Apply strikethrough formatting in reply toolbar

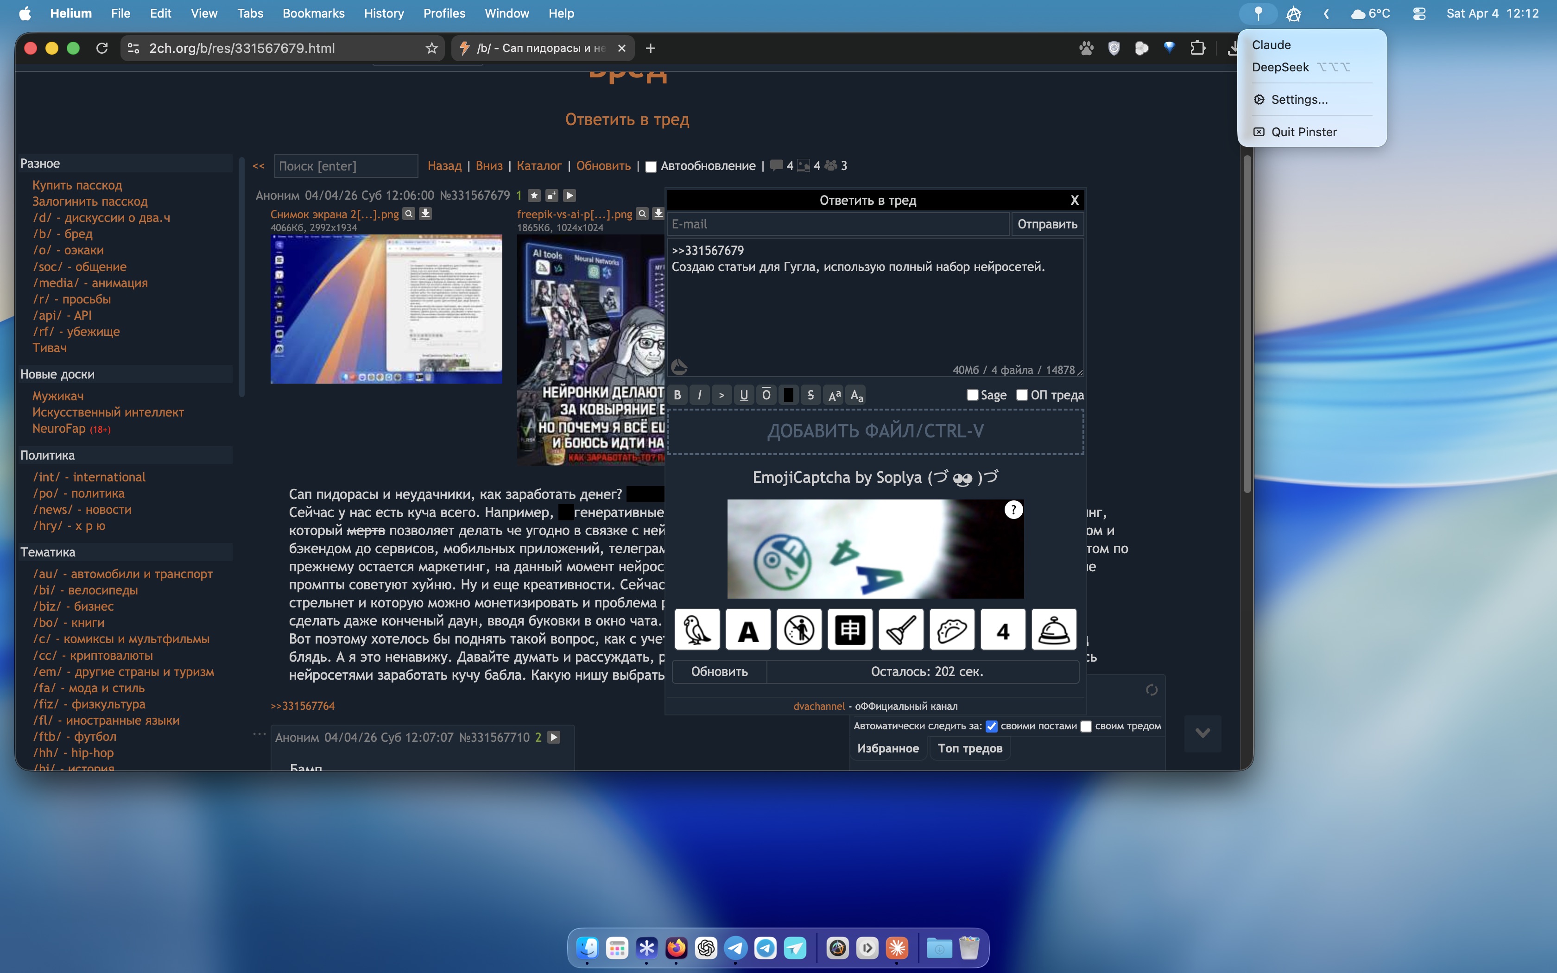click(810, 395)
